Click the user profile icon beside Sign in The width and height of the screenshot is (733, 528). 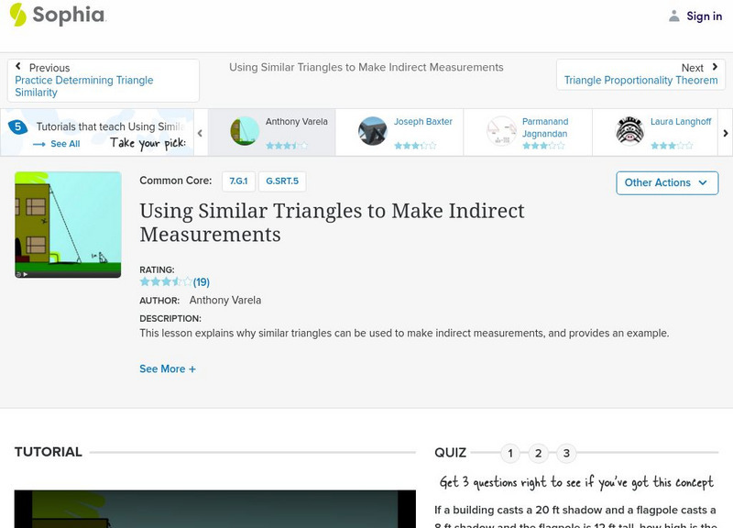[674, 16]
